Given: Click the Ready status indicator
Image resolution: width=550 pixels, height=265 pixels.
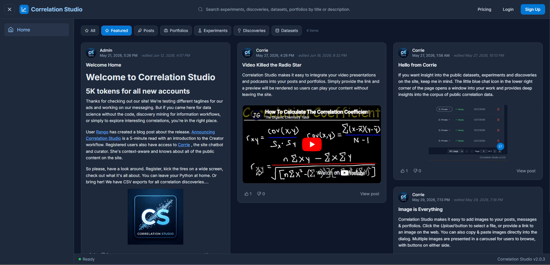Looking at the screenshot, I should click(87, 259).
